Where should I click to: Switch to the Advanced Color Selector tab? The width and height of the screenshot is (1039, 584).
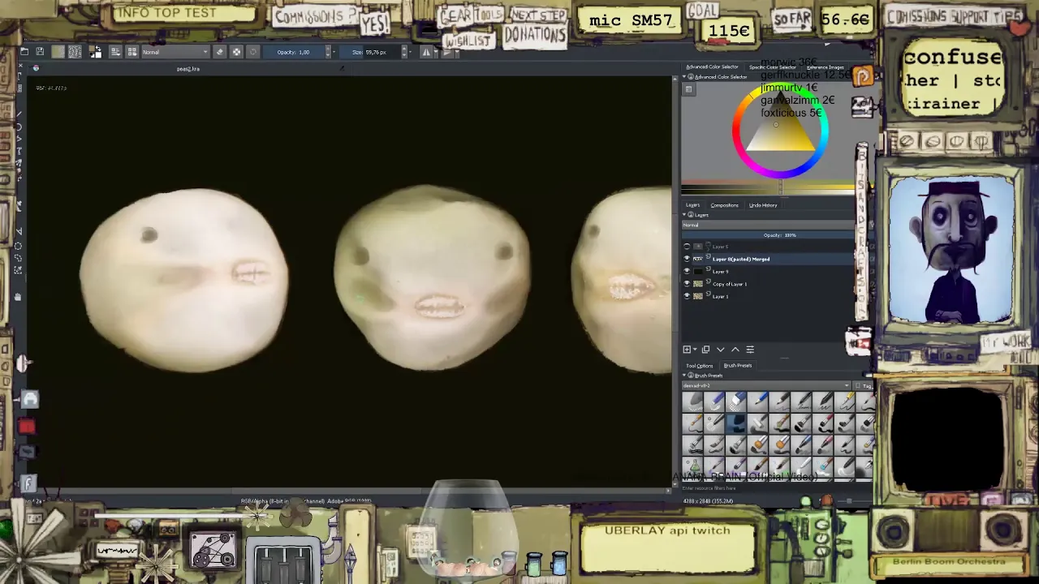point(712,67)
